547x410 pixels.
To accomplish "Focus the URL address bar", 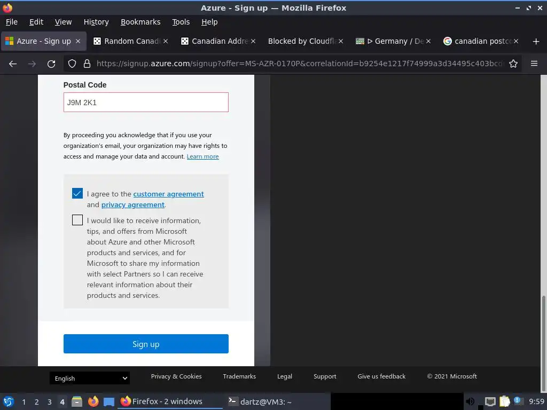I will click(x=300, y=64).
